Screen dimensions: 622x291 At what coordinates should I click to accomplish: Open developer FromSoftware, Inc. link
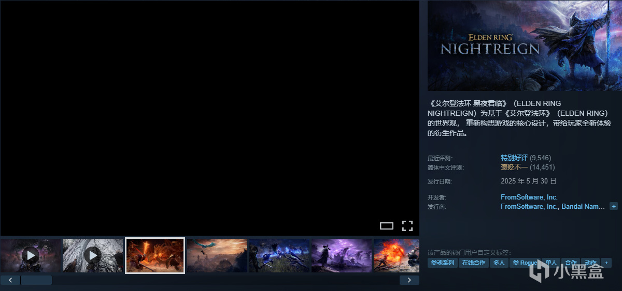(529, 197)
